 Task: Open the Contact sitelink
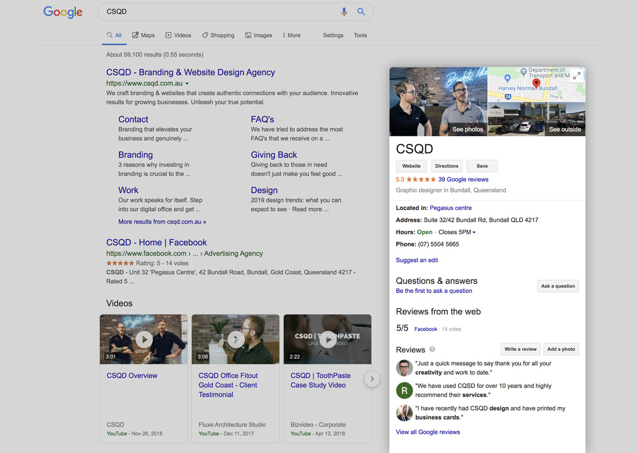tap(133, 119)
